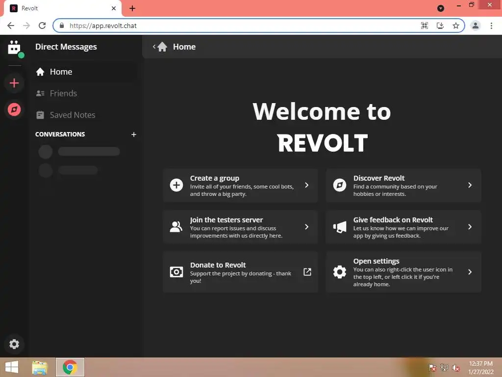Click the install app icon in address bar
The width and height of the screenshot is (502, 377).
coord(440,26)
